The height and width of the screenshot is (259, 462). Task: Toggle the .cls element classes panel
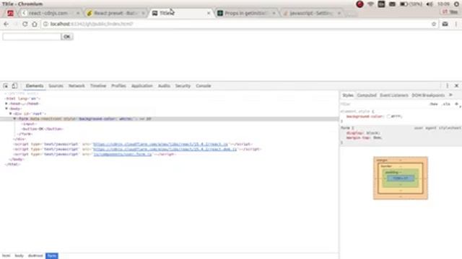(x=446, y=104)
